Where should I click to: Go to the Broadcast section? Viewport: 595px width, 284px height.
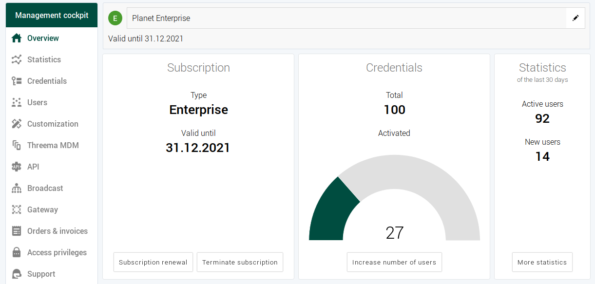[52, 188]
